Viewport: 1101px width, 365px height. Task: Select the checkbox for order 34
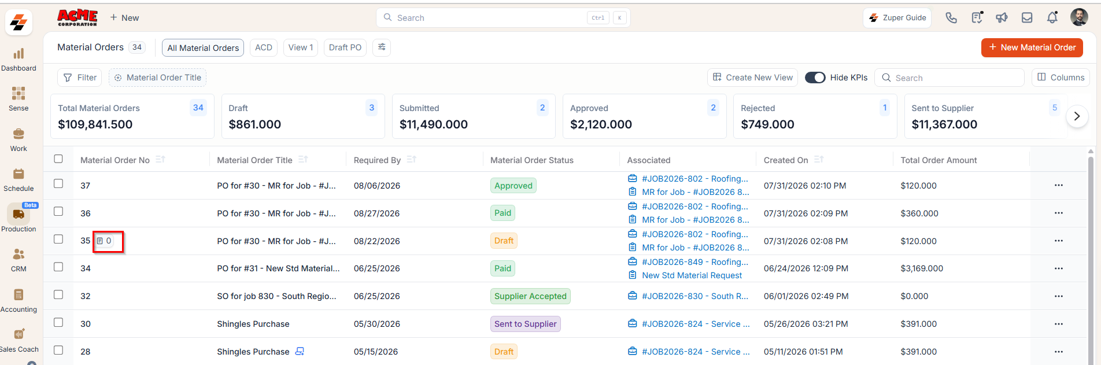pyautogui.click(x=58, y=267)
